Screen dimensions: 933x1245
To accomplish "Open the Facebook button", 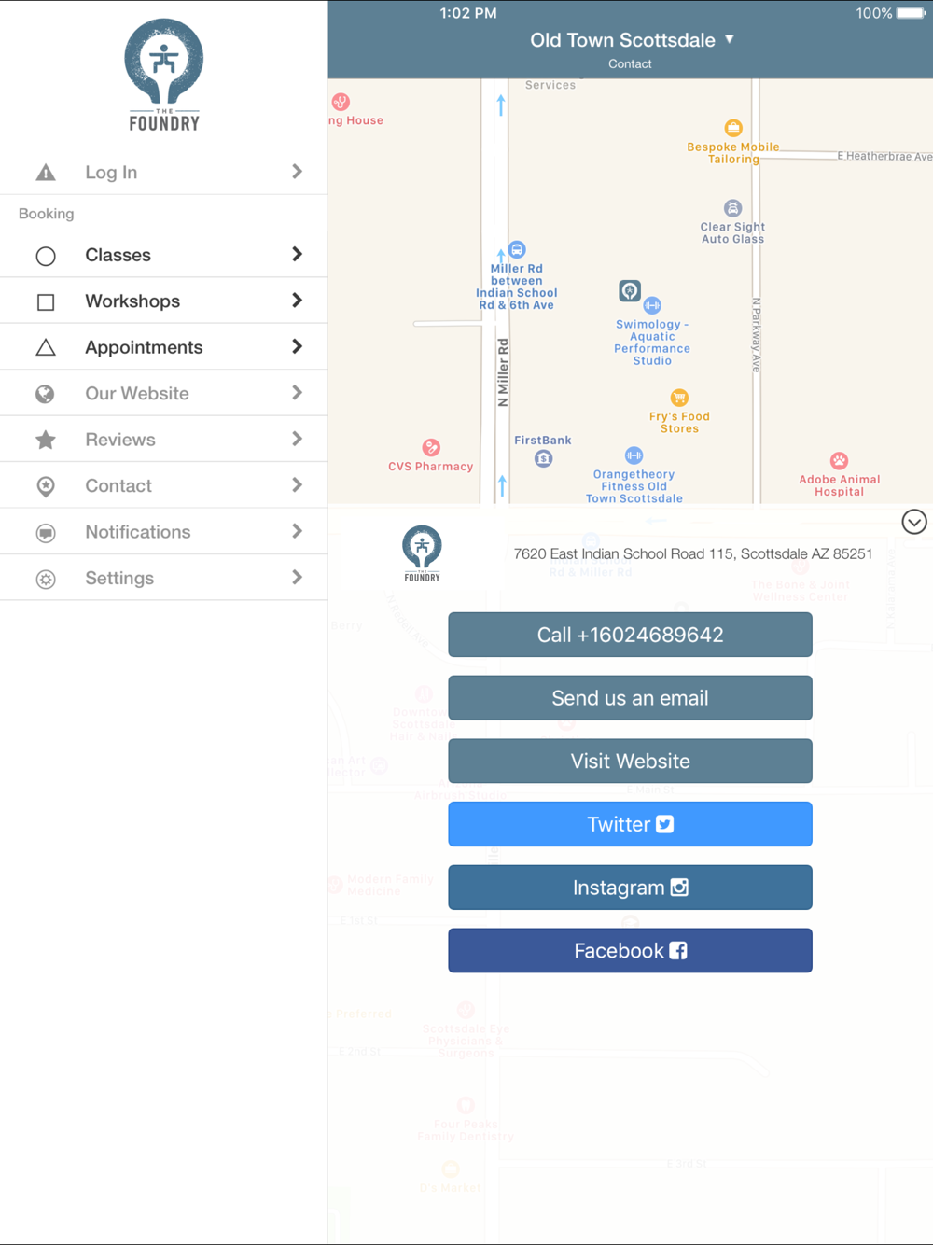I will tap(630, 951).
